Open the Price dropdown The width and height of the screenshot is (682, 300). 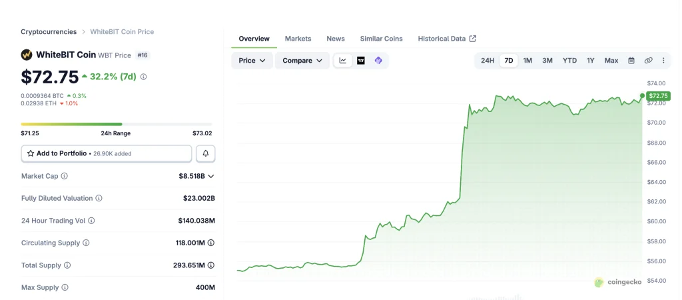click(x=252, y=61)
